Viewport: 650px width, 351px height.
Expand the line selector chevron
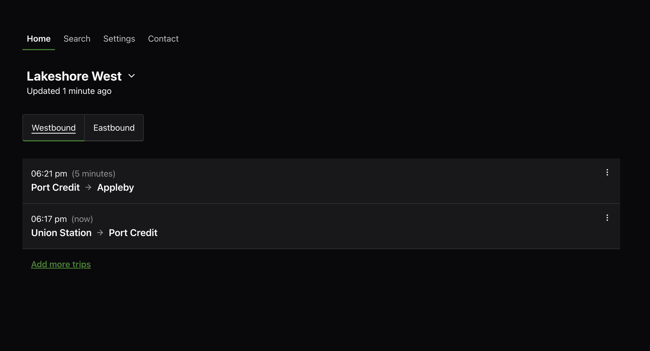coord(132,76)
